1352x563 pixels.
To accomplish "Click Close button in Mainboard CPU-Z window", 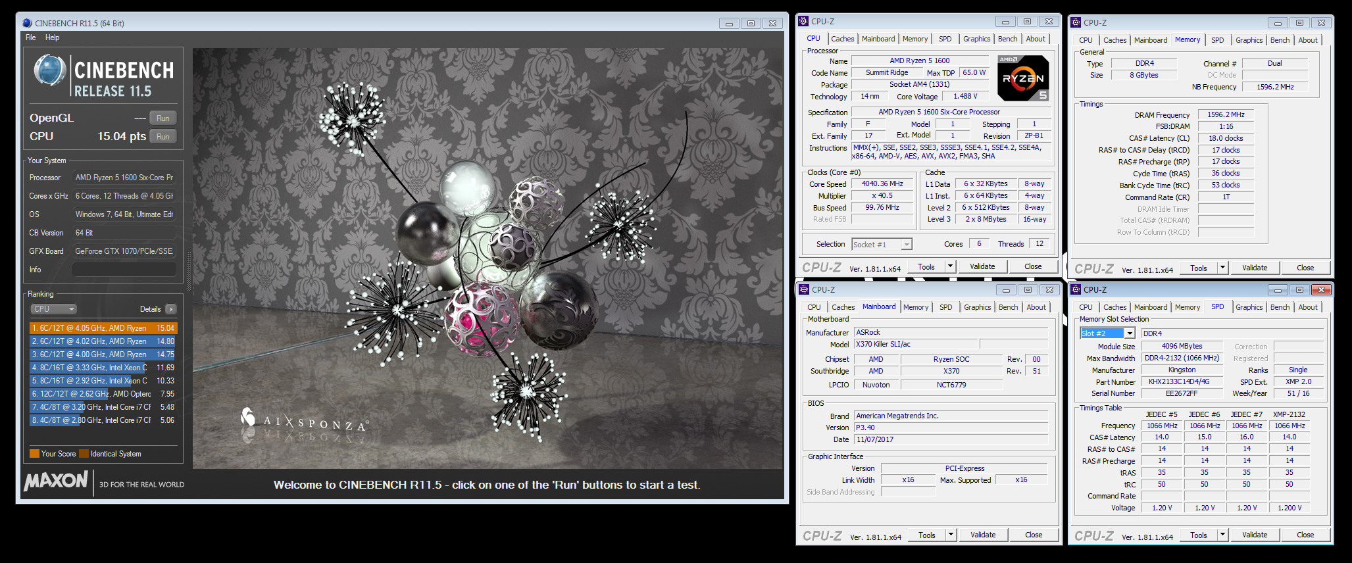I will point(1034,535).
